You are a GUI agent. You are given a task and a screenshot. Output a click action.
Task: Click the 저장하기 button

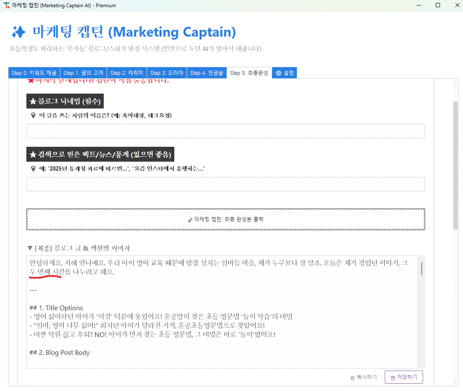403,377
